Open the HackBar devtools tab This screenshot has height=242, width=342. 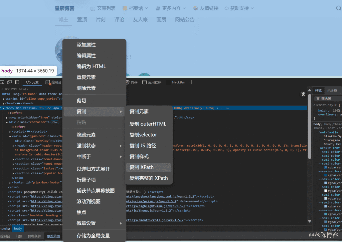pyautogui.click(x=176, y=82)
